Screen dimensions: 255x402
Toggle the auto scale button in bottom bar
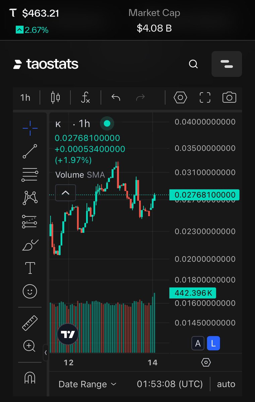(226, 384)
